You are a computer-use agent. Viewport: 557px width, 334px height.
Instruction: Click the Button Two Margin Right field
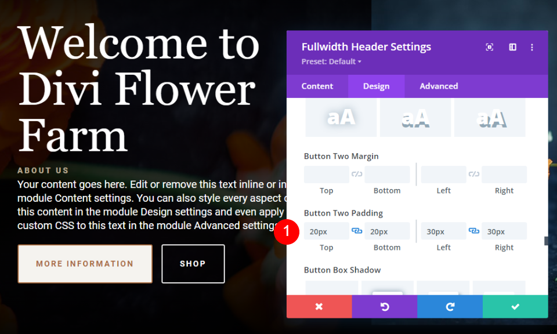pos(504,175)
